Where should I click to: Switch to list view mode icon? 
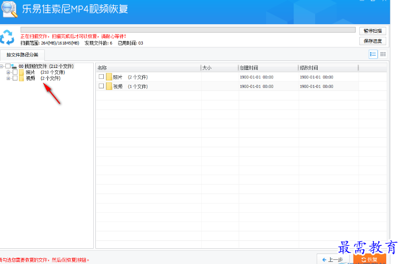click(373, 54)
